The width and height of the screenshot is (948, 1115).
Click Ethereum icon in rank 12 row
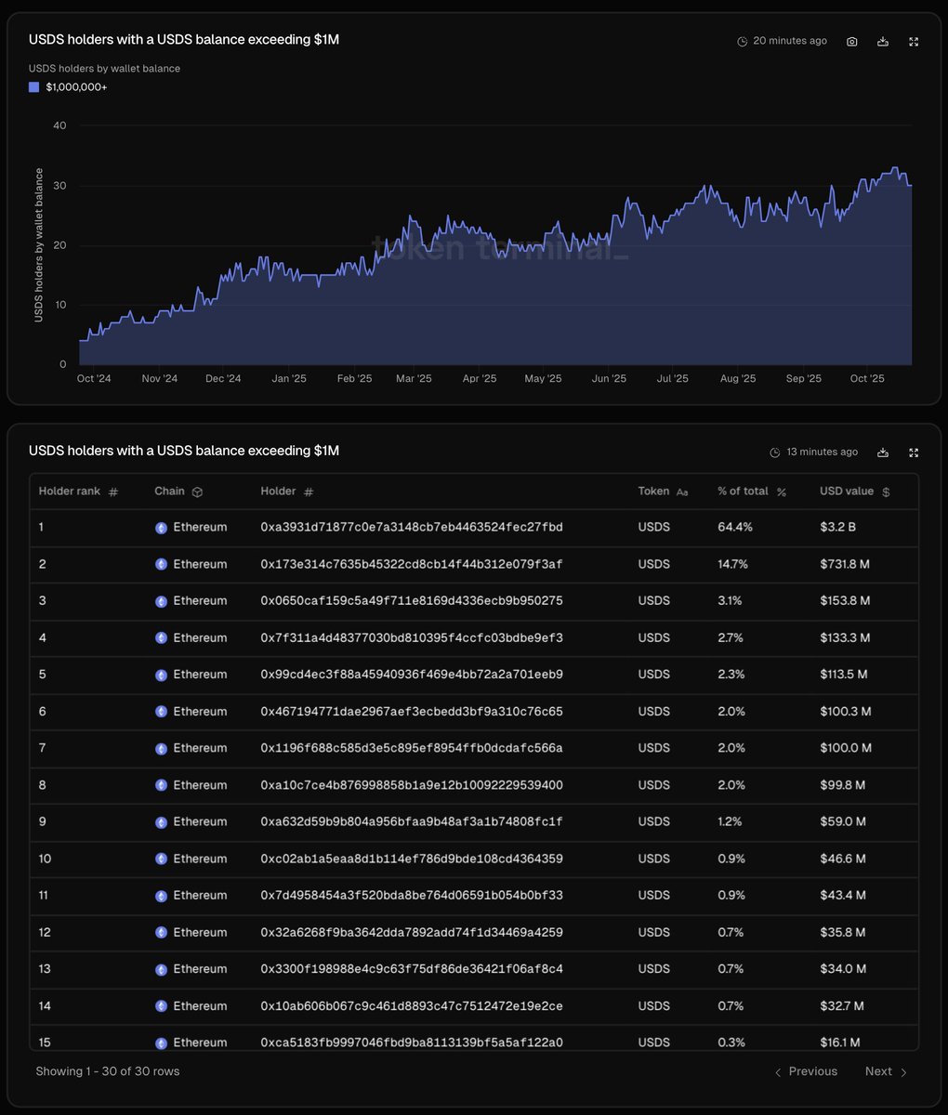click(161, 932)
